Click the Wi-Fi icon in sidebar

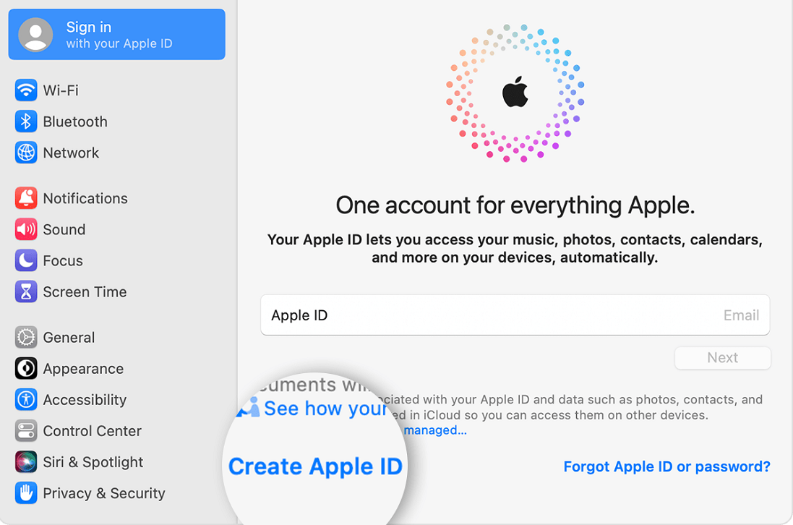26,90
